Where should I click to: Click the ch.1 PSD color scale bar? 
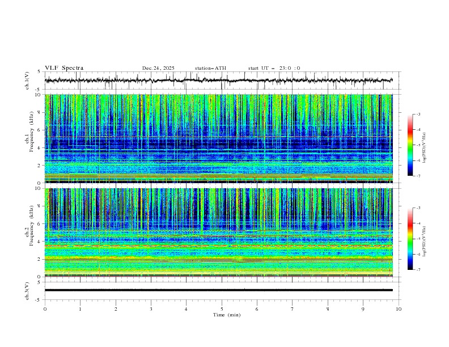[410, 145]
